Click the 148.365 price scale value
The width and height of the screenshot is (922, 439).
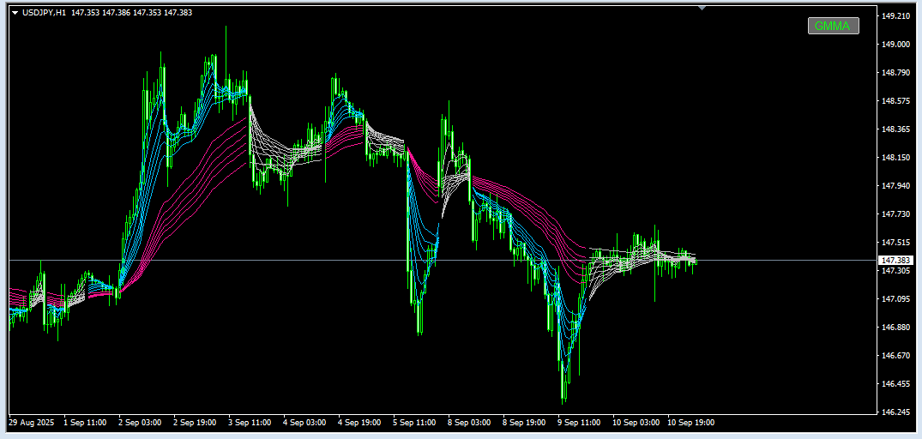point(895,129)
